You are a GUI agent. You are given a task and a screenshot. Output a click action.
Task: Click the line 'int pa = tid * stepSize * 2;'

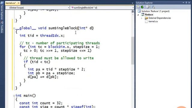click(x=56, y=69)
